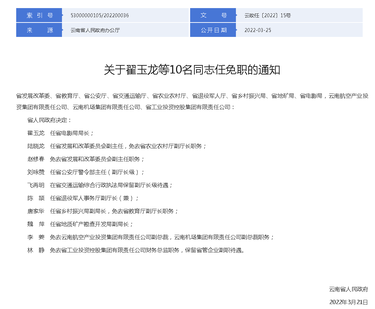The height and width of the screenshot is (309, 375).
Task: Click the name 翟玉龙
Action: click(x=36, y=133)
